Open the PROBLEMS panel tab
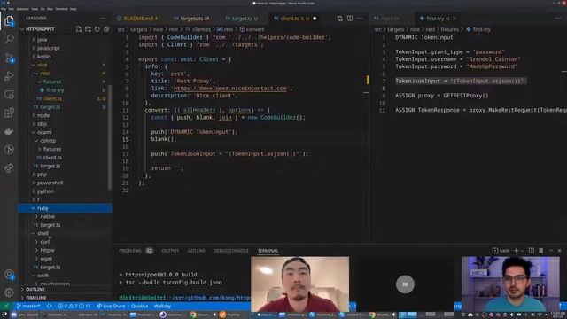This screenshot has height=319, width=567. pyautogui.click(x=136, y=251)
